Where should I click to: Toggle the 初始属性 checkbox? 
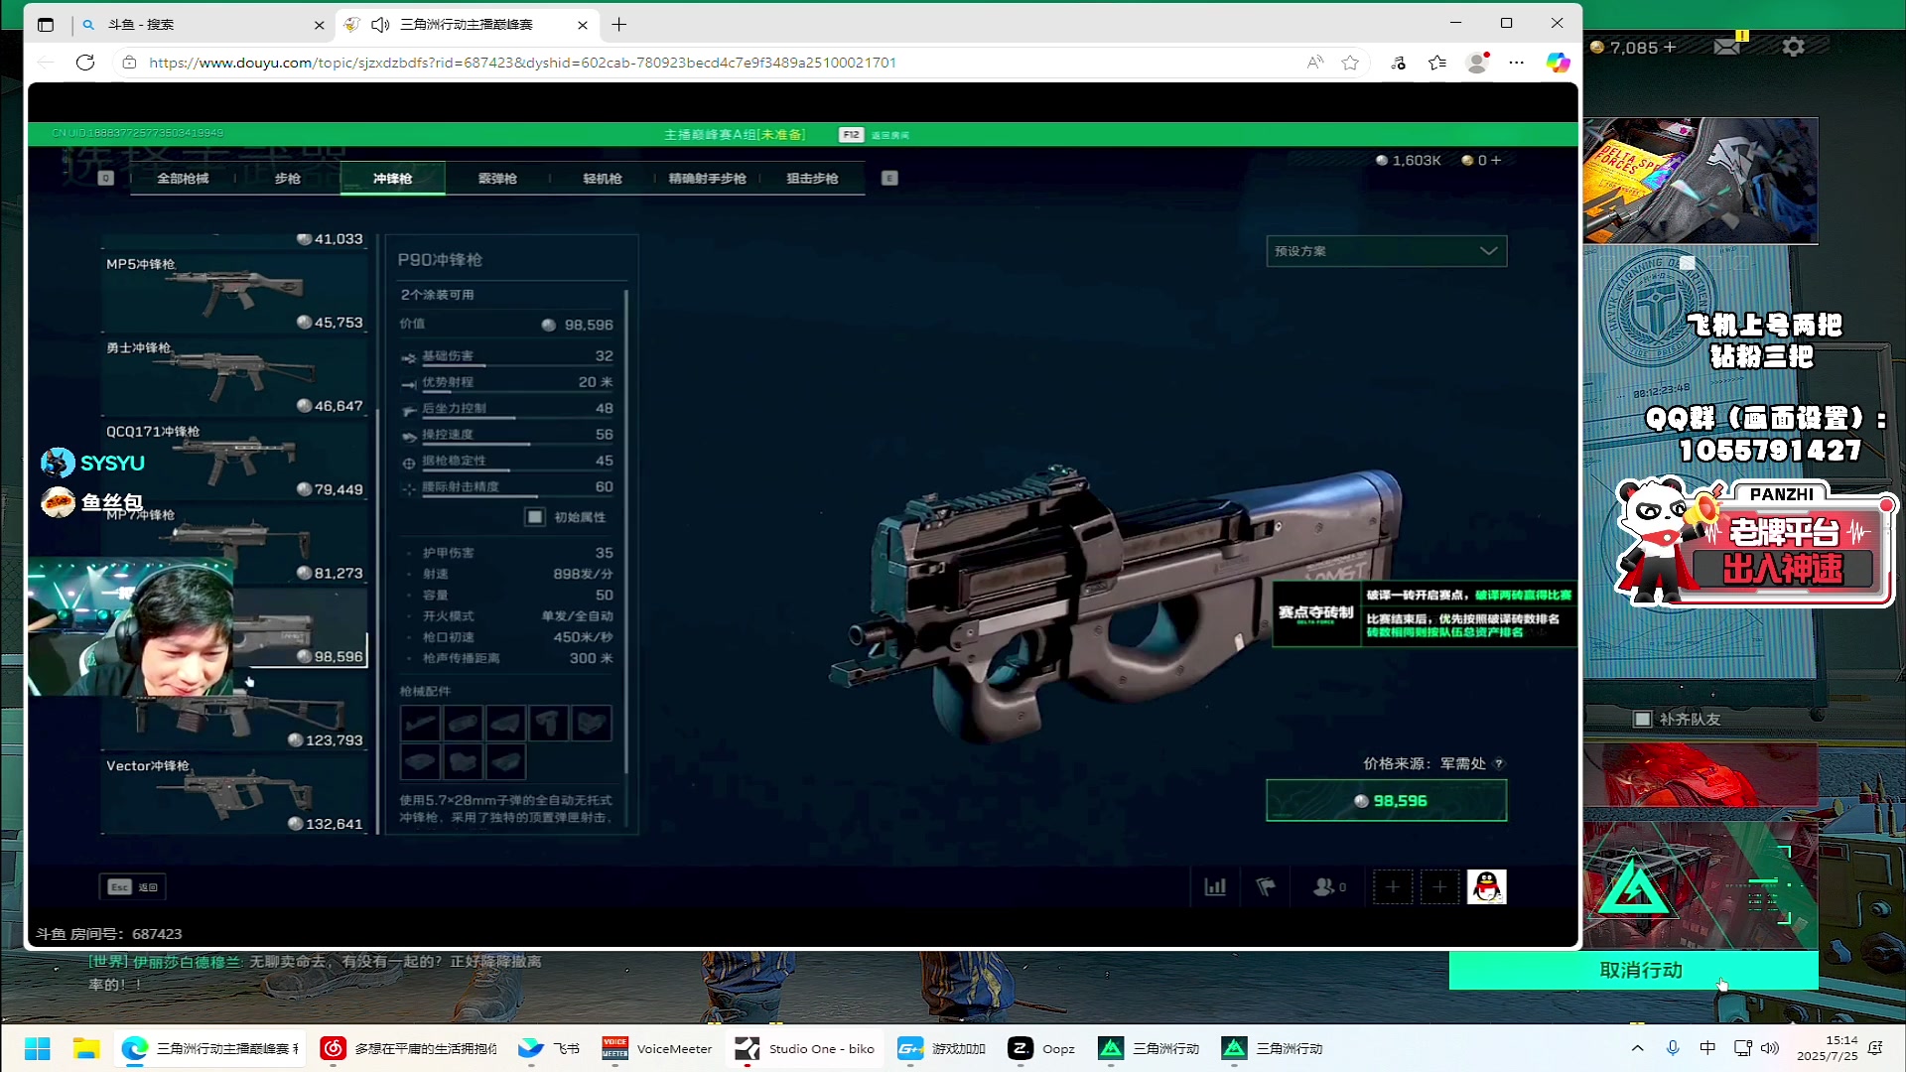[x=535, y=517]
